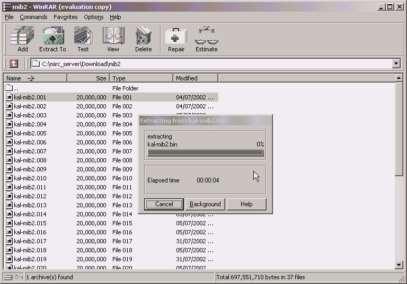Open the Options menu
The image size is (407, 284).
click(x=93, y=17)
